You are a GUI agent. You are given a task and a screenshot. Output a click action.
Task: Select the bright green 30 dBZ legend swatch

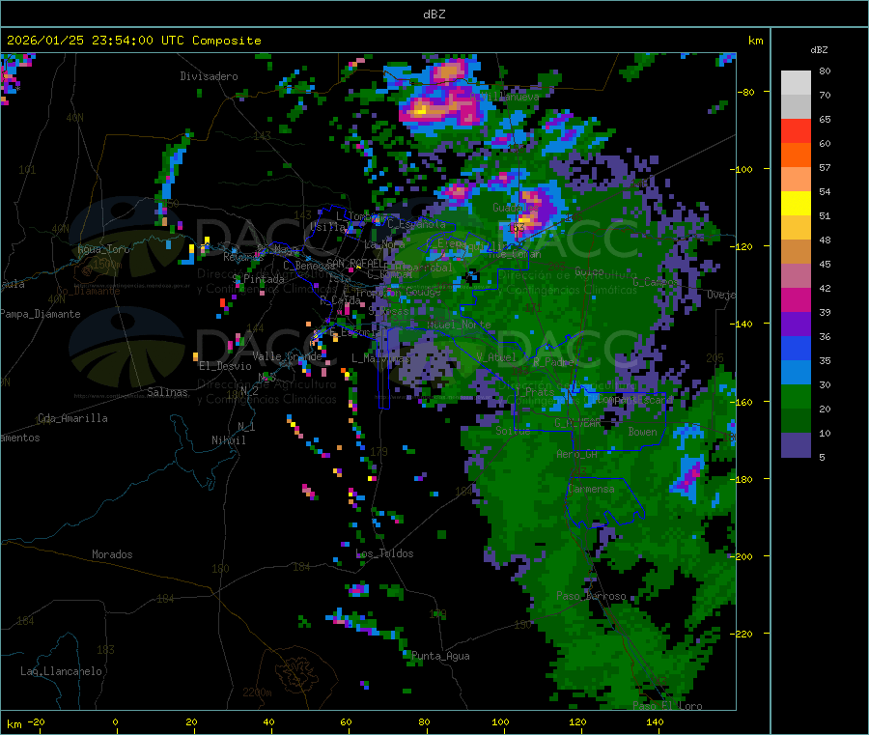[x=796, y=396]
